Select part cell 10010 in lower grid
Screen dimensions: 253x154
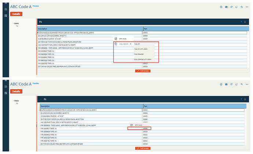point(193,131)
